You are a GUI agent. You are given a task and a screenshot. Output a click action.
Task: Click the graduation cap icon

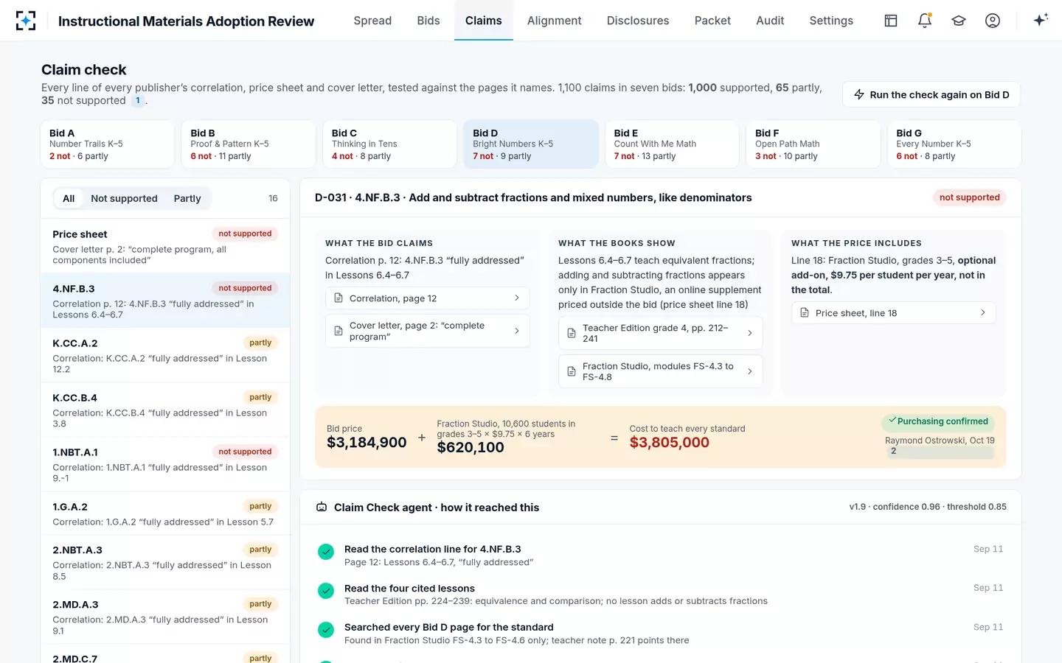[x=959, y=21]
